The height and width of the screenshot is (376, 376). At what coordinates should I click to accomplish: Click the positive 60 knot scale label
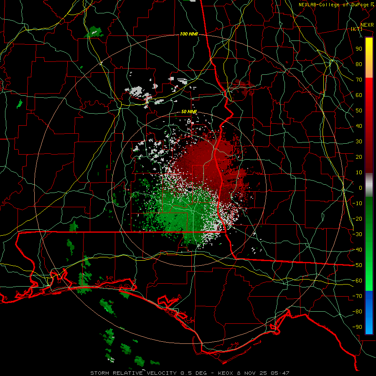tap(359, 95)
